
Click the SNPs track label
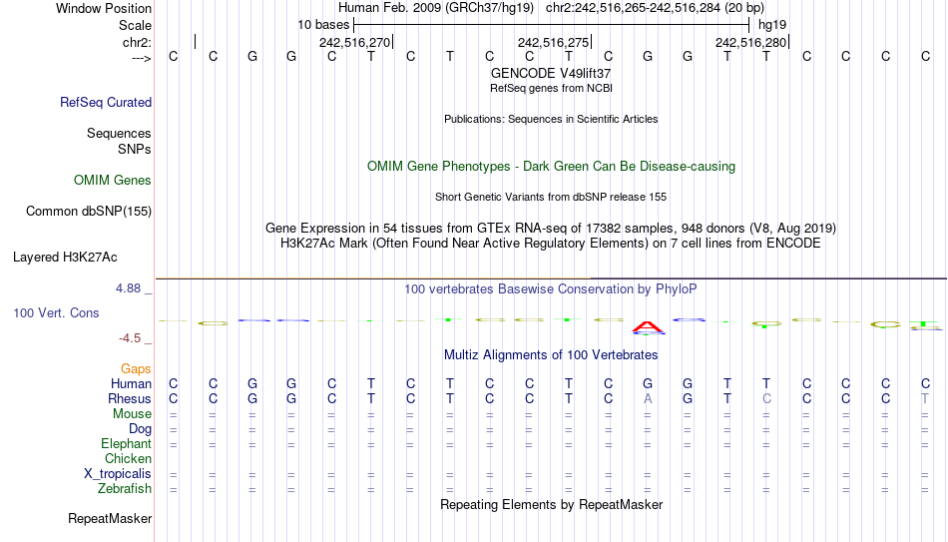click(x=135, y=149)
